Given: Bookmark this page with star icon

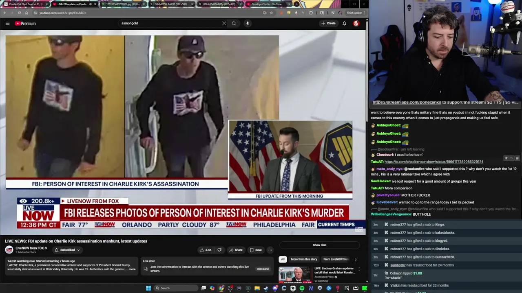Looking at the screenshot, I should [271, 13].
